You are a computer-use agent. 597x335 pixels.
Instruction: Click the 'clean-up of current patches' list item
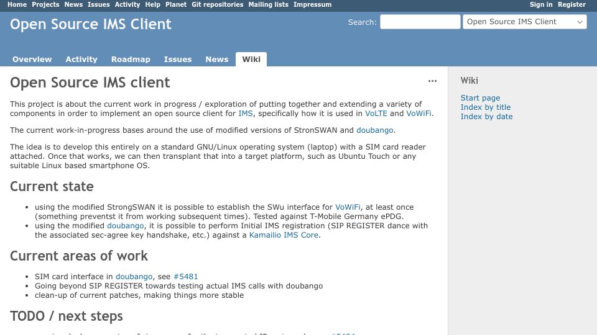coord(139,295)
